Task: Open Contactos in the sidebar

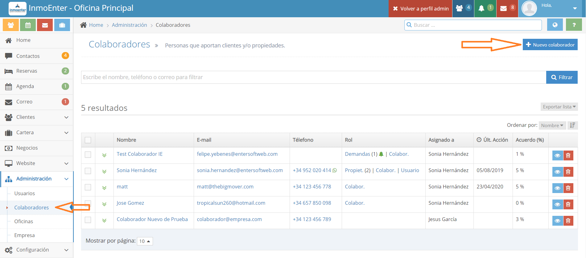Action: pyautogui.click(x=36, y=56)
